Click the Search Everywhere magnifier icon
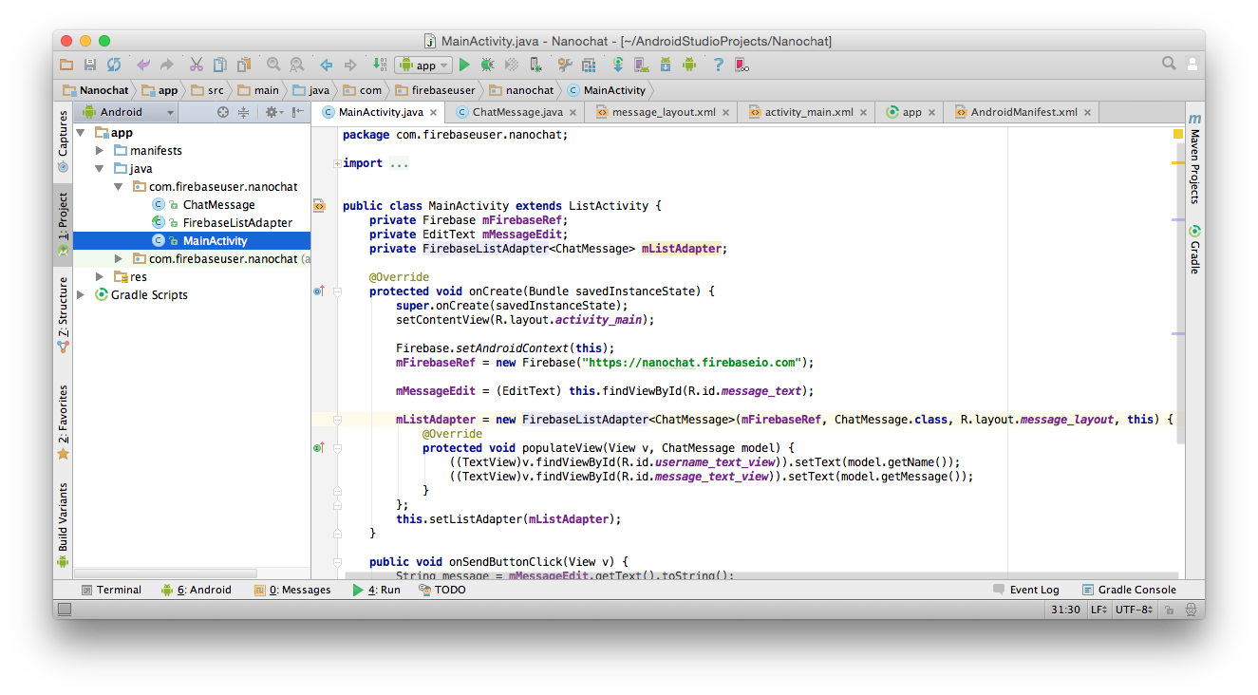Screen dimensions: 1258x695 pos(1170,64)
